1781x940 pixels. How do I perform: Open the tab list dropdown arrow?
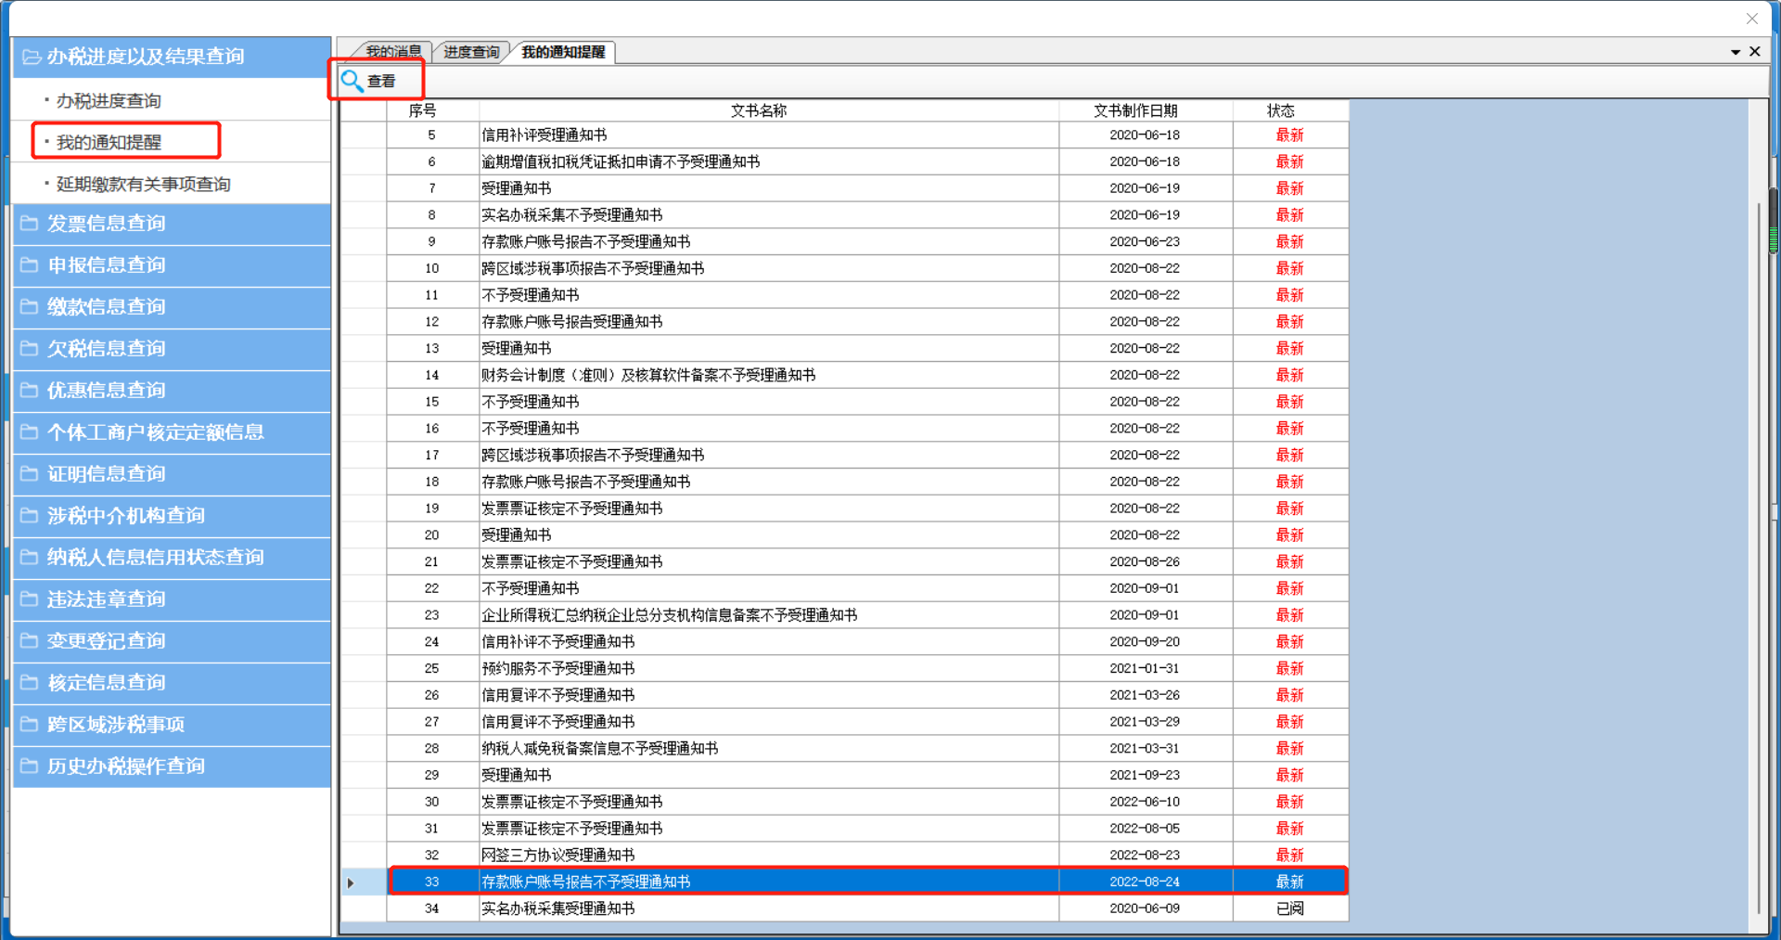coord(1735,52)
